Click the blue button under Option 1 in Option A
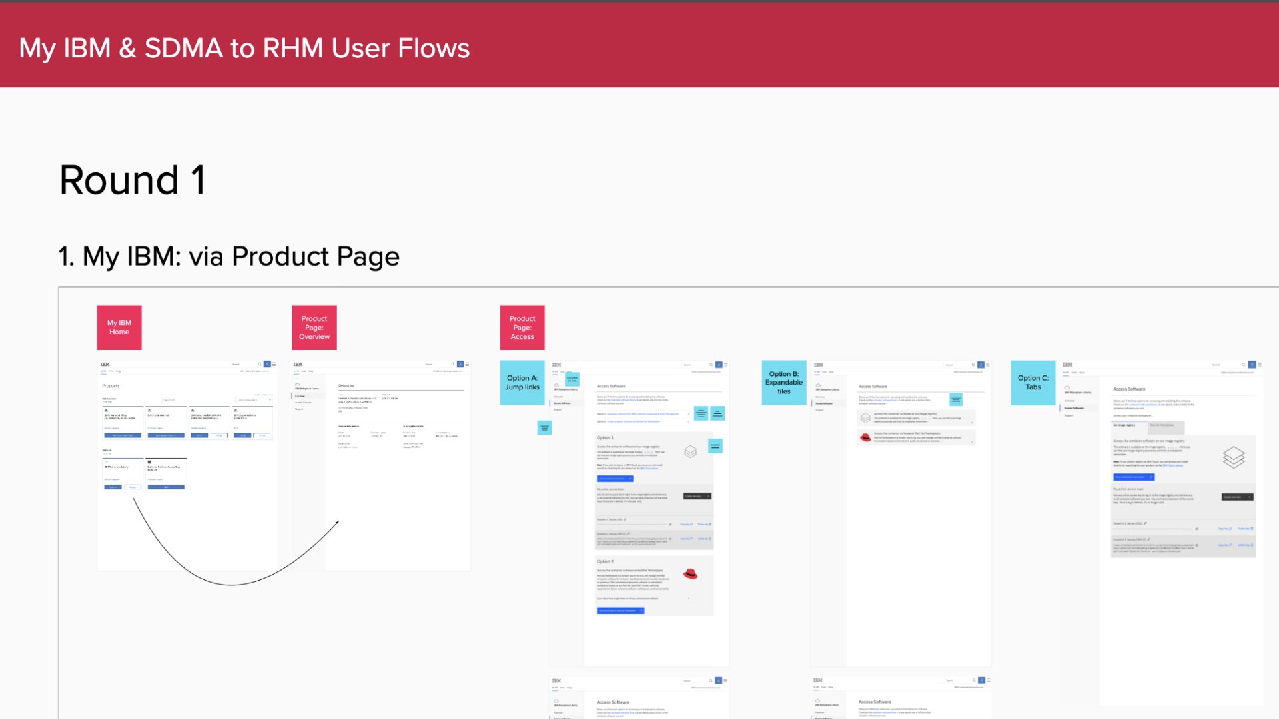Screen dimensions: 1279x719 click(x=615, y=479)
